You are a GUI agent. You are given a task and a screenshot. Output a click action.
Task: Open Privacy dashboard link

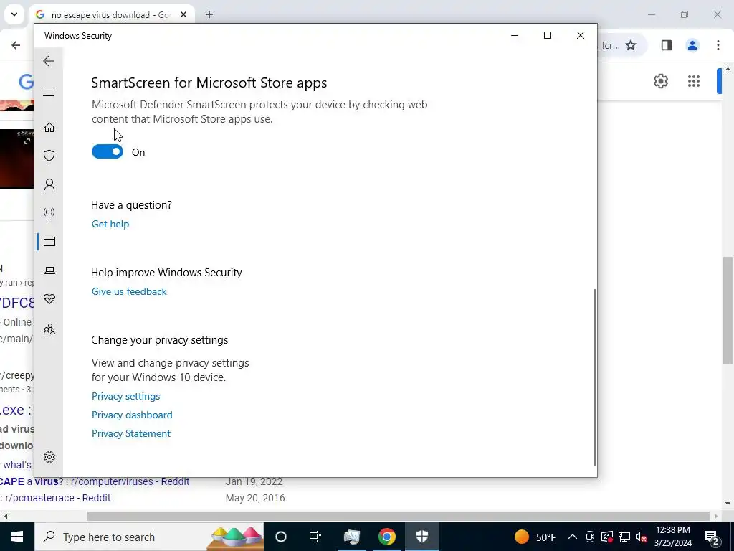tap(132, 415)
